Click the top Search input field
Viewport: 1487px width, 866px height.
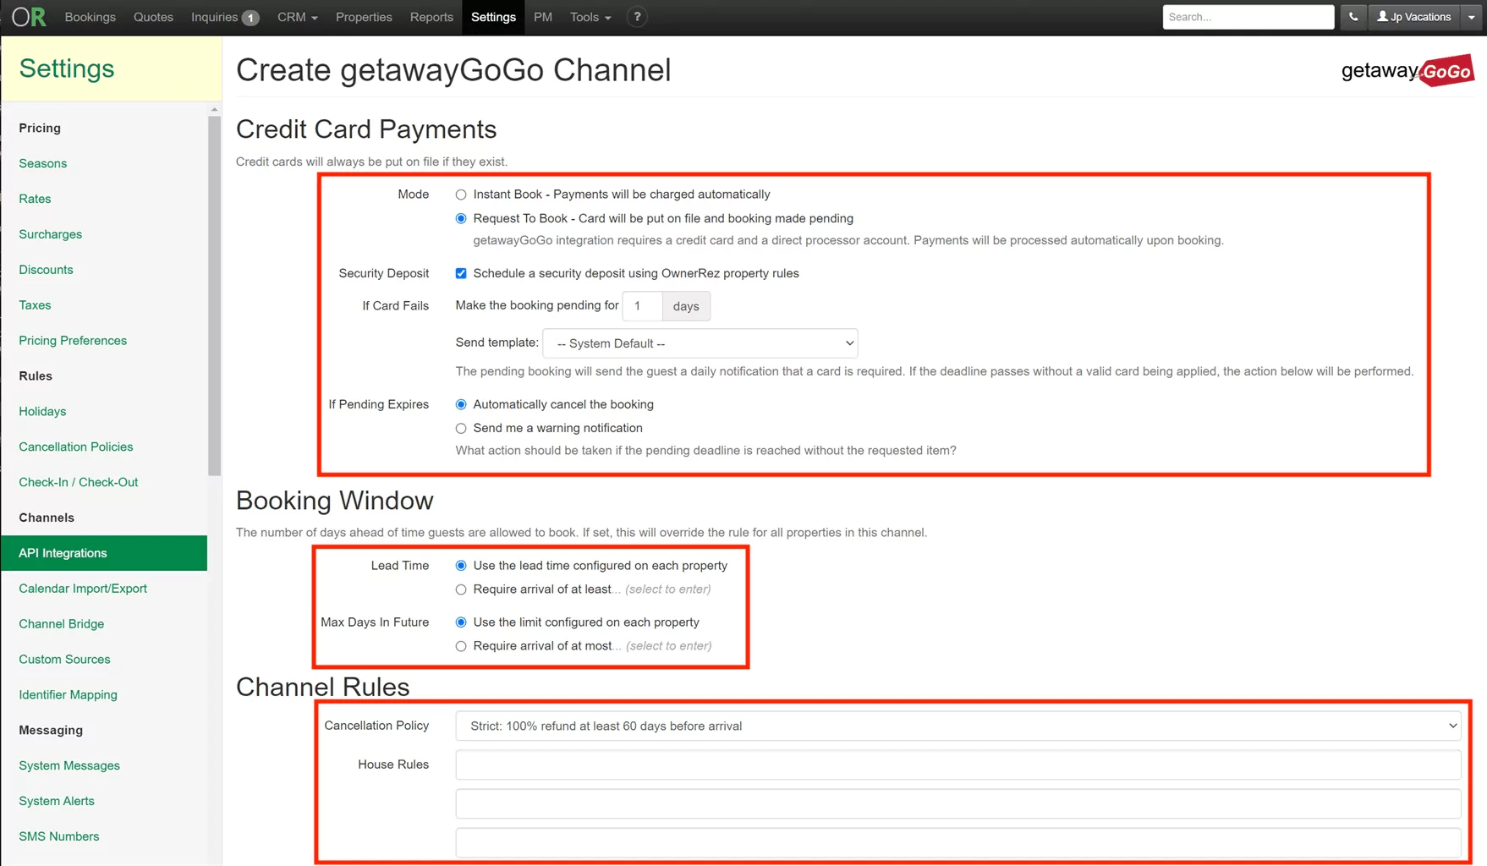click(1248, 17)
